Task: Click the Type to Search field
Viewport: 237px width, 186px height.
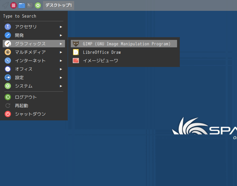Action: click(34, 16)
